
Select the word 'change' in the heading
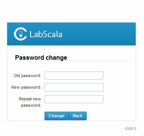point(56,58)
